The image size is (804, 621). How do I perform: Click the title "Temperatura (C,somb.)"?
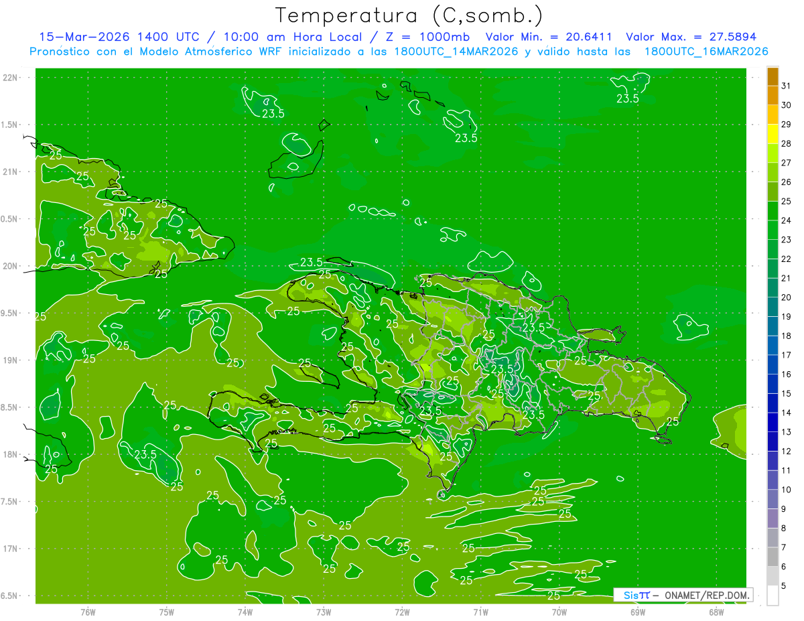coord(410,15)
